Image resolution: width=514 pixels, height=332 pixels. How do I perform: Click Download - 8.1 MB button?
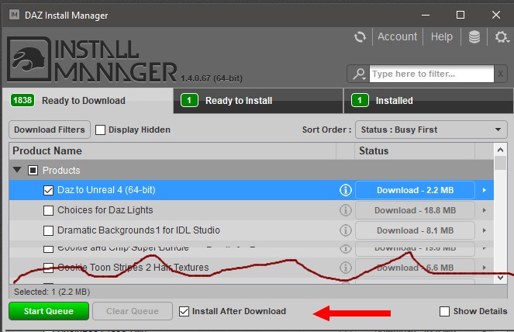click(415, 230)
